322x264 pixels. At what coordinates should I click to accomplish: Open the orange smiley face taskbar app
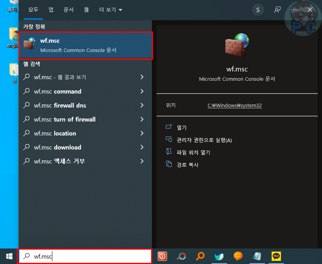click(x=238, y=256)
